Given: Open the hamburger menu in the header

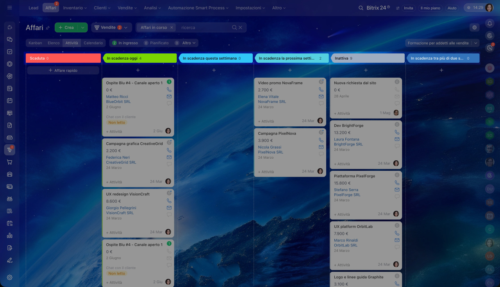Looking at the screenshot, I should coord(10,8).
